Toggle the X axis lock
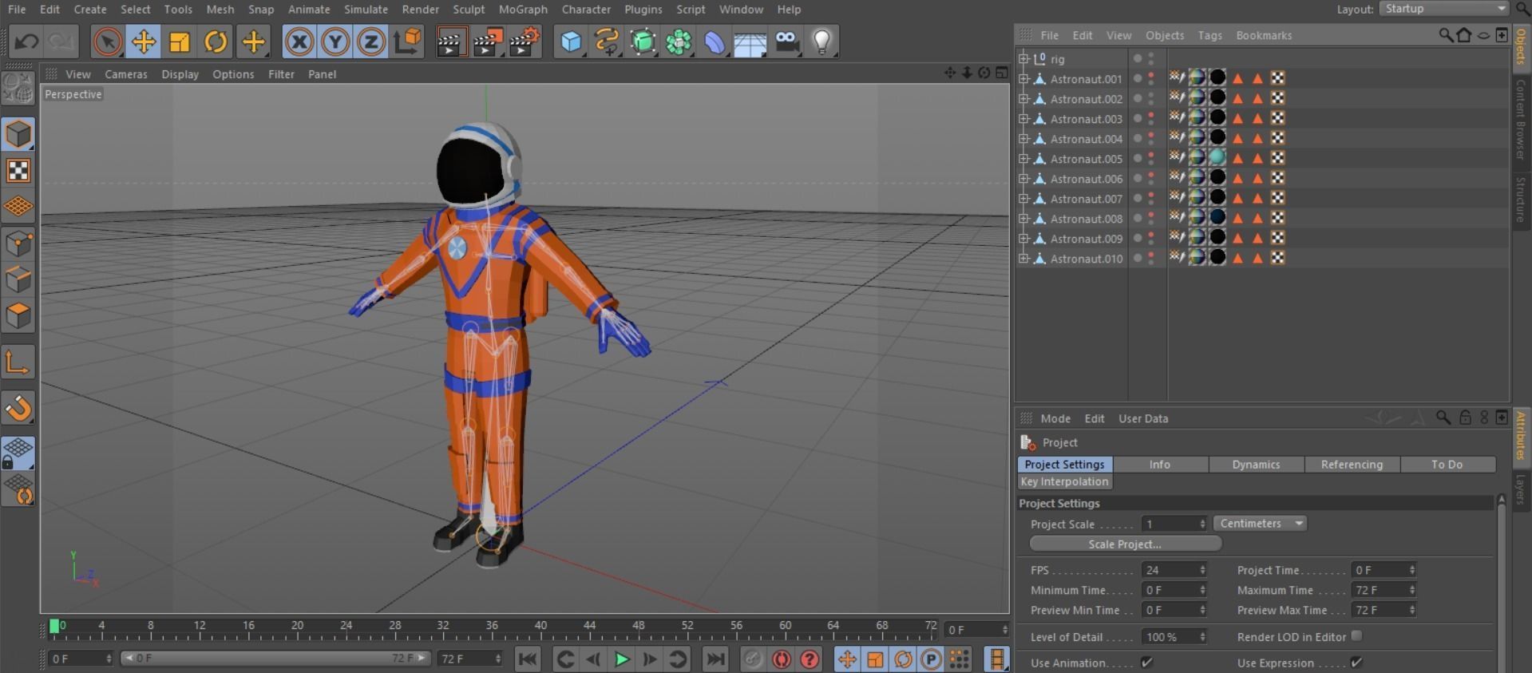The height and width of the screenshot is (673, 1532). (x=299, y=42)
